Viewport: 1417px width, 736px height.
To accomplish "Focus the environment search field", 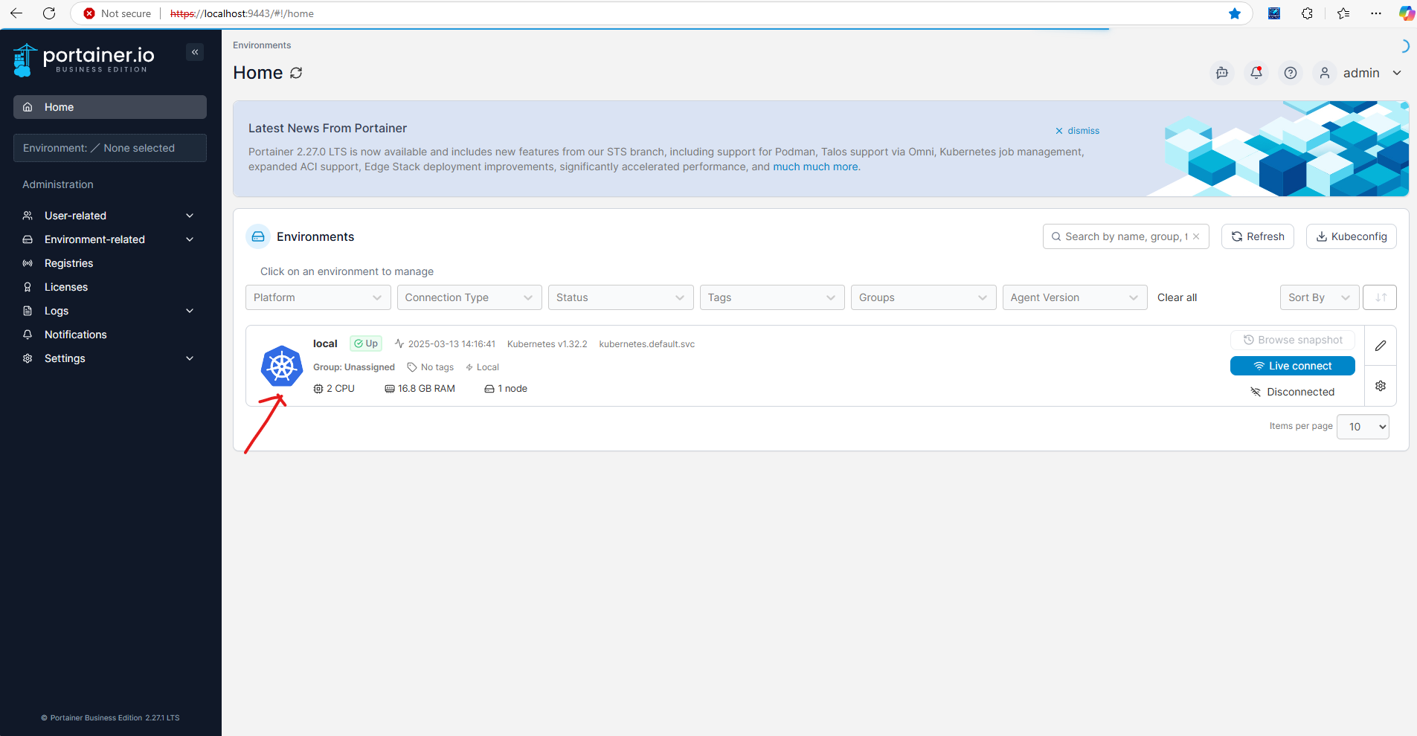I will (1126, 236).
